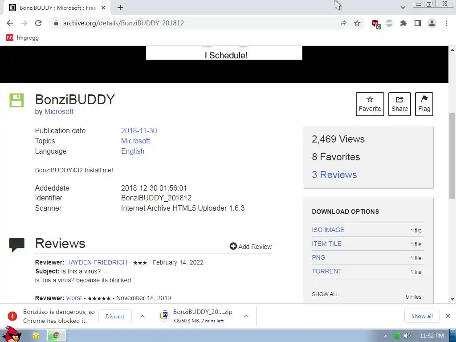Click the reviews speech bubble icon

(x=17, y=245)
